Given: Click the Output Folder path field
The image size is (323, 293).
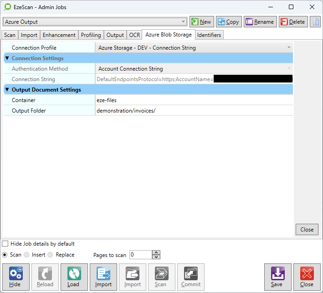Looking at the screenshot, I should point(194,110).
